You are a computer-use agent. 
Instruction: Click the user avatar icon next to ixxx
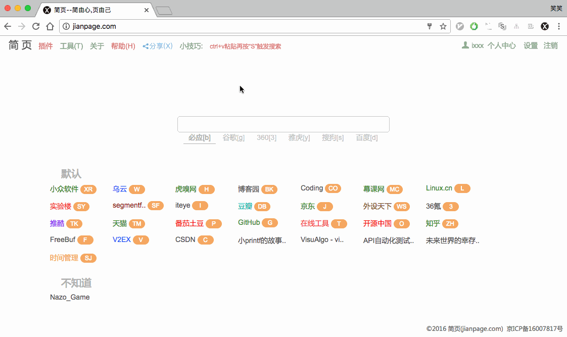pyautogui.click(x=465, y=45)
